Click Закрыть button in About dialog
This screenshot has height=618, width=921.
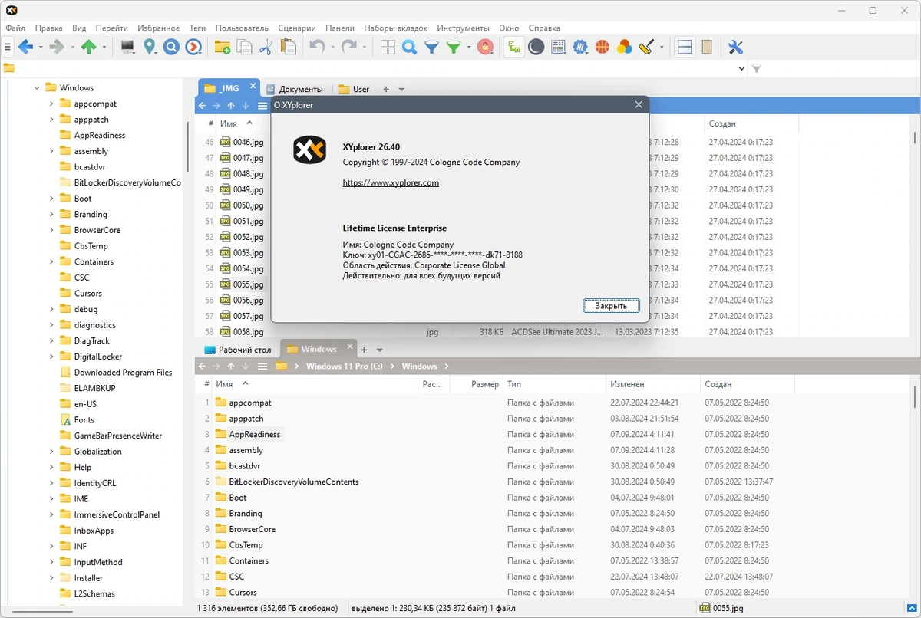[x=611, y=306]
